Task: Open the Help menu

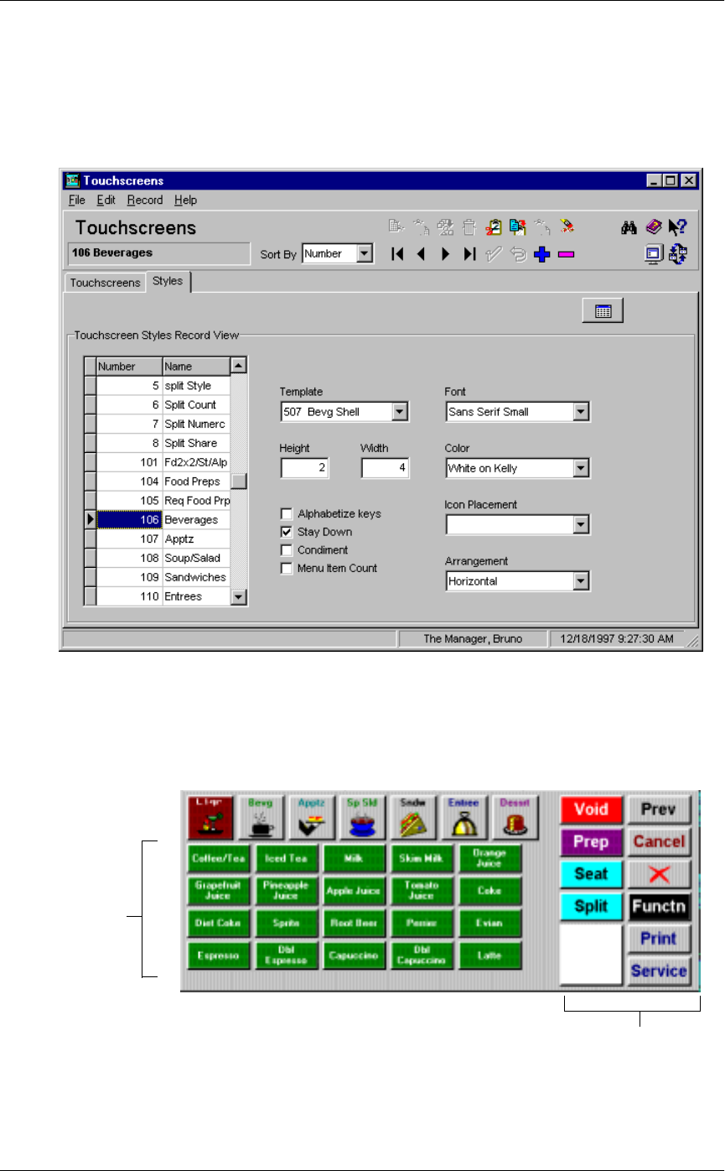Action: pos(185,200)
